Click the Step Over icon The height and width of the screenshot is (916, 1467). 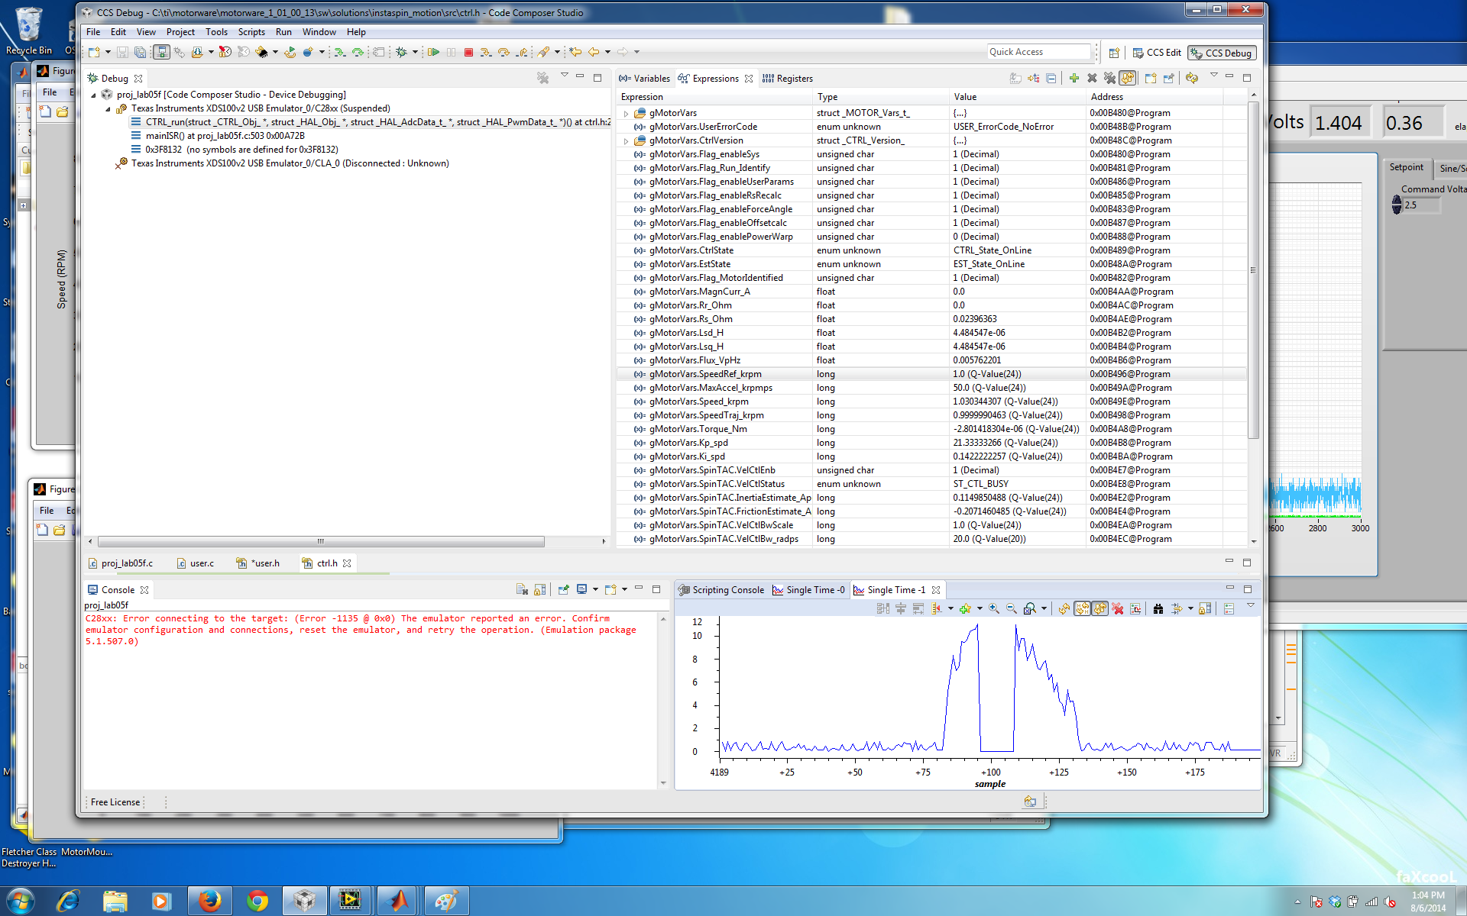504,52
